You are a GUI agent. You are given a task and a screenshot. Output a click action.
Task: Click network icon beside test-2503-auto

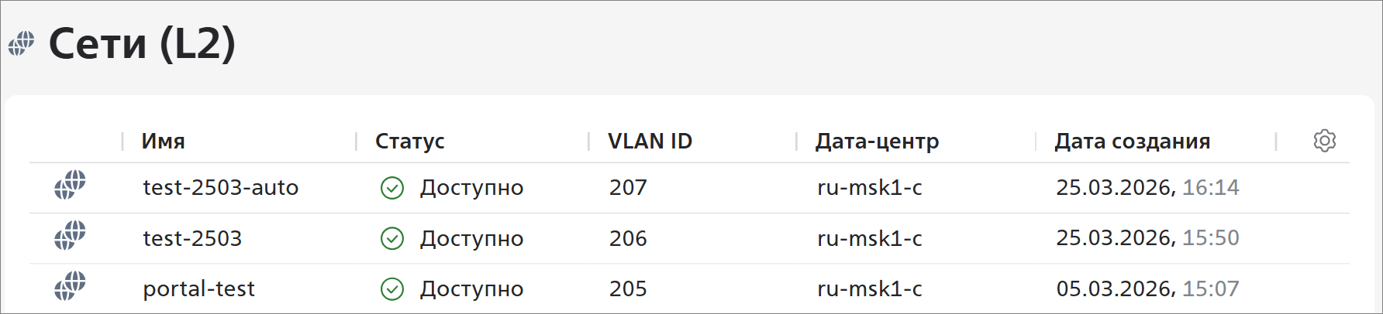70,186
